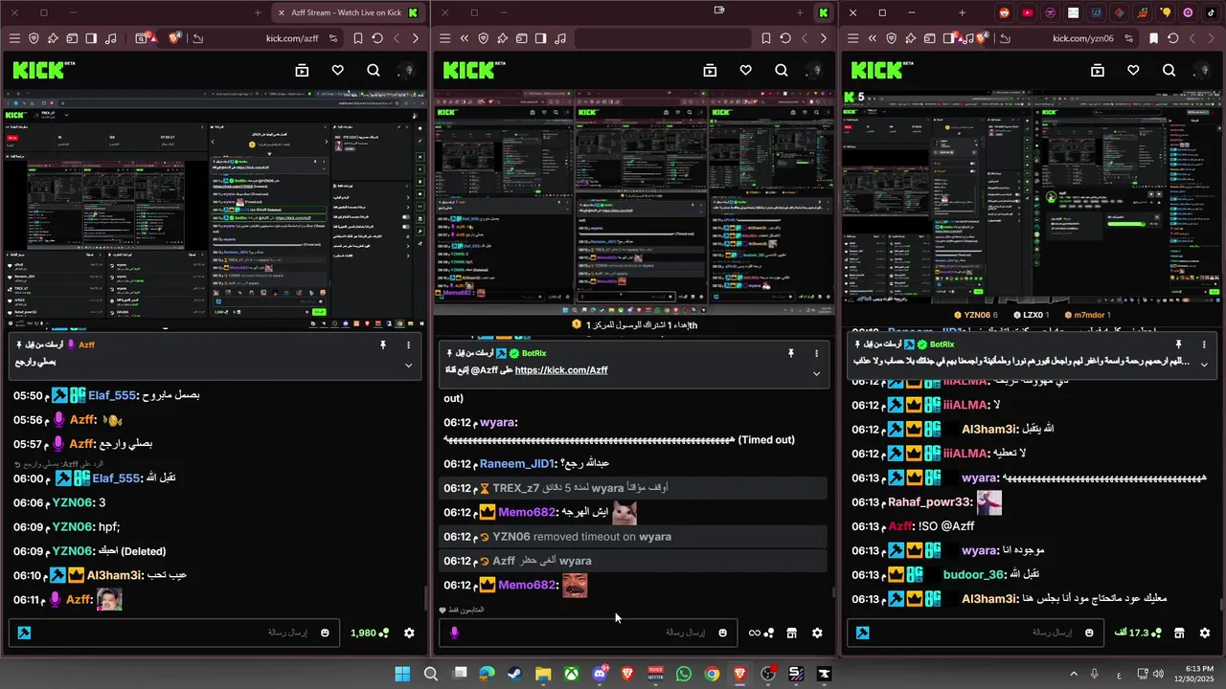Open Discord from Windows taskbar
Screen dimensions: 1226x689
tap(600, 674)
